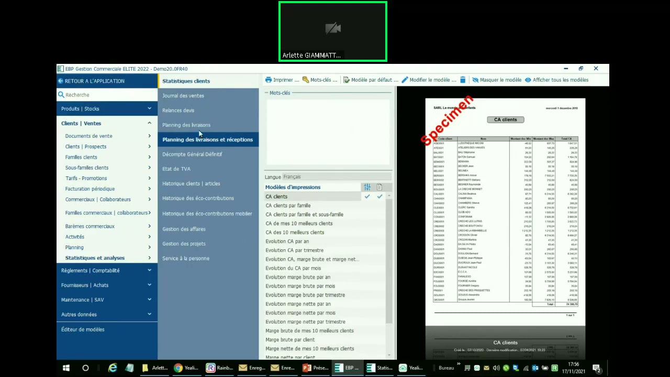Click Arlette GIAMMATT video tile
Image resolution: width=670 pixels, height=377 pixels.
pos(333,31)
